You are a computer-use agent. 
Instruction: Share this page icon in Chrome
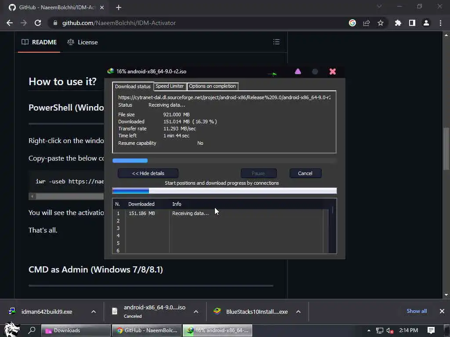(367, 23)
